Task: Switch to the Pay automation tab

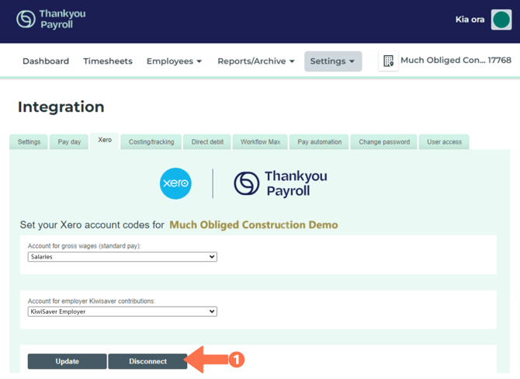Action: (x=319, y=141)
